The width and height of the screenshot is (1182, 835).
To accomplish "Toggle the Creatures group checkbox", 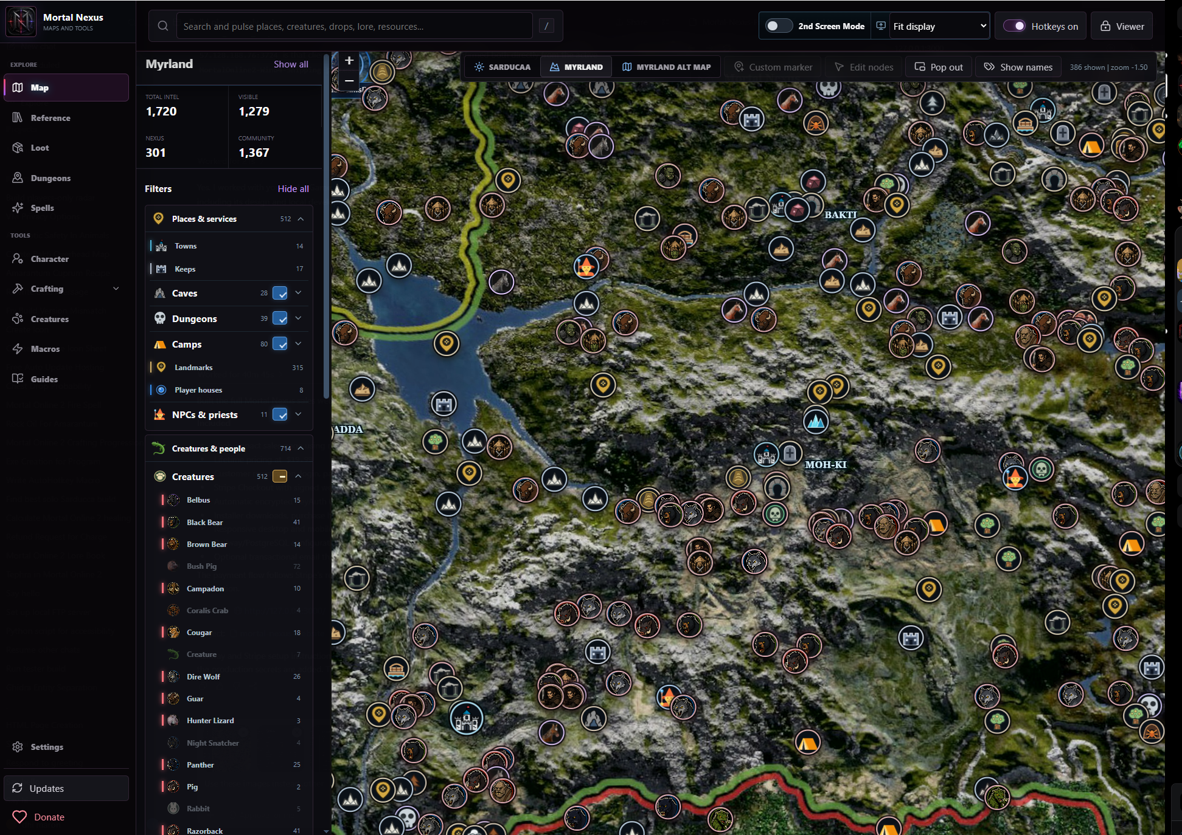I will point(280,476).
